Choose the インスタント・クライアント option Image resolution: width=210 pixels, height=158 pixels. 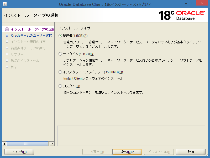(60, 72)
